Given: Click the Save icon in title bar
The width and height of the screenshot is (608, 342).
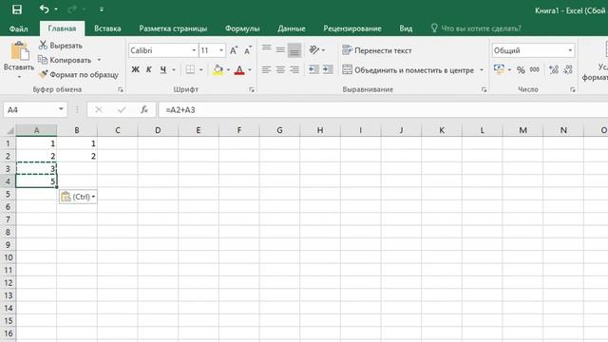Looking at the screenshot, I should (x=17, y=9).
